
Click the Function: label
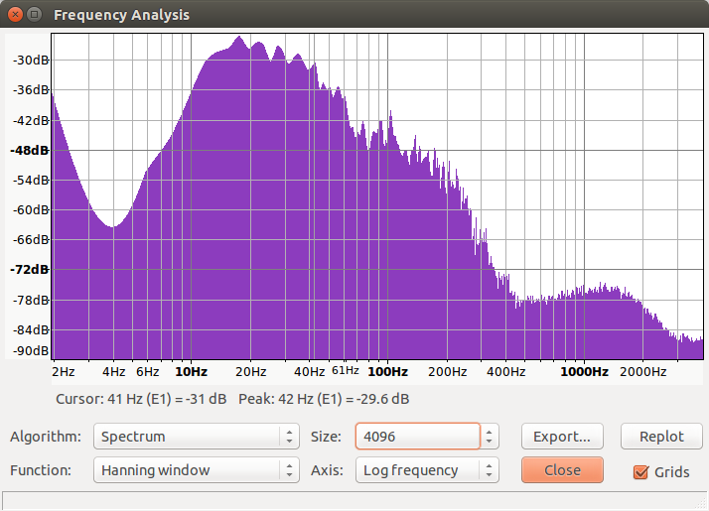point(41,470)
